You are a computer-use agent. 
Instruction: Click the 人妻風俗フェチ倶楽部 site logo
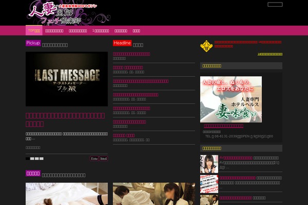(x=68, y=13)
